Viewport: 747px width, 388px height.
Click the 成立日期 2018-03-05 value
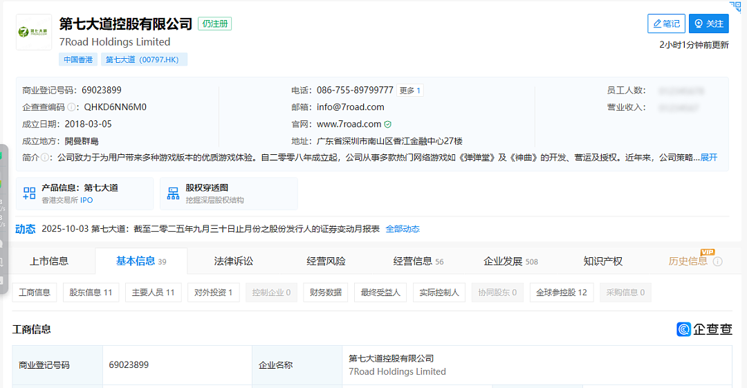pyautogui.click(x=88, y=124)
